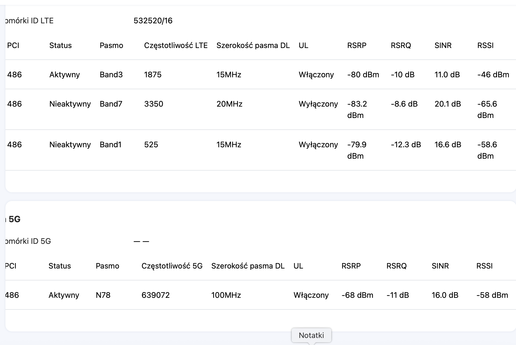This screenshot has width=516, height=345.
Task: Click the -68 dBm RSRP value
Action: [357, 295]
